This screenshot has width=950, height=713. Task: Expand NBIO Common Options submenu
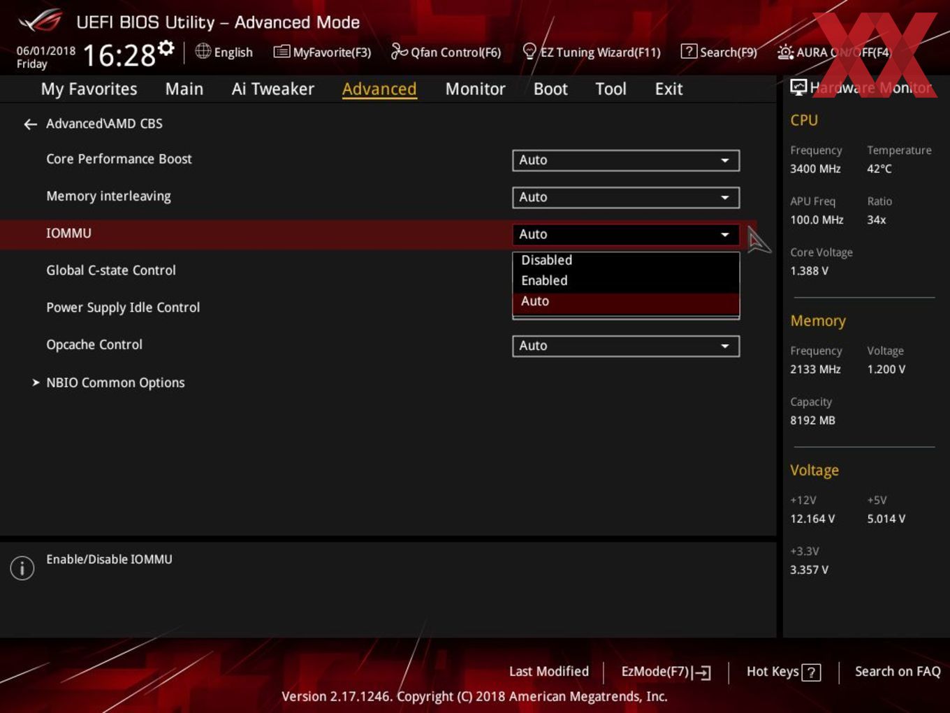(x=115, y=383)
